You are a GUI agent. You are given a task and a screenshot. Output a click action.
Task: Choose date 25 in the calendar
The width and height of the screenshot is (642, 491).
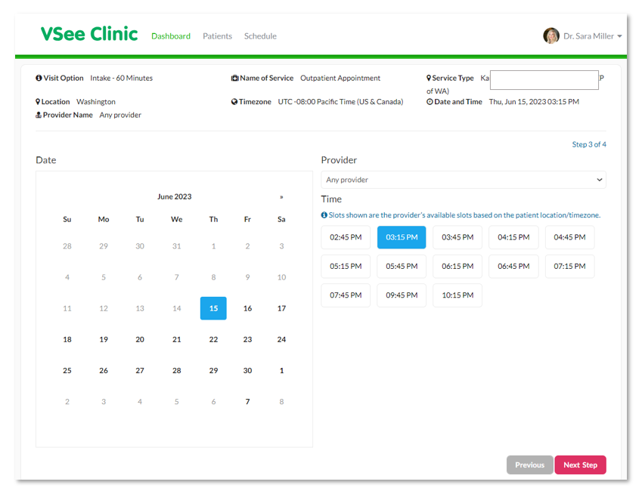[x=67, y=370]
